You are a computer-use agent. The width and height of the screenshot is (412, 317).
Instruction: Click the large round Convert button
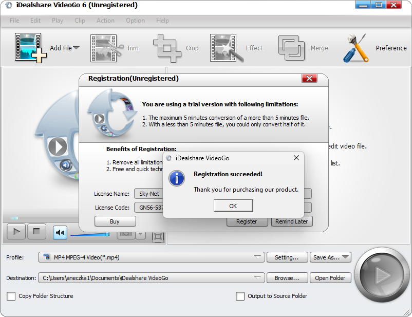[382, 275]
